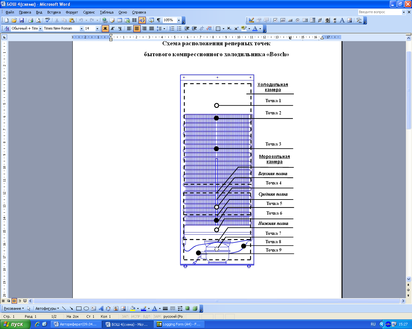Screen dimensions: 412x329
Task: Insert a table
Action: tap(119, 20)
